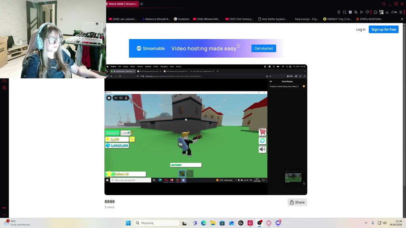The image size is (406, 228).
Task: Open the Logitech G Hub taskbar icon
Action: tap(241, 223)
